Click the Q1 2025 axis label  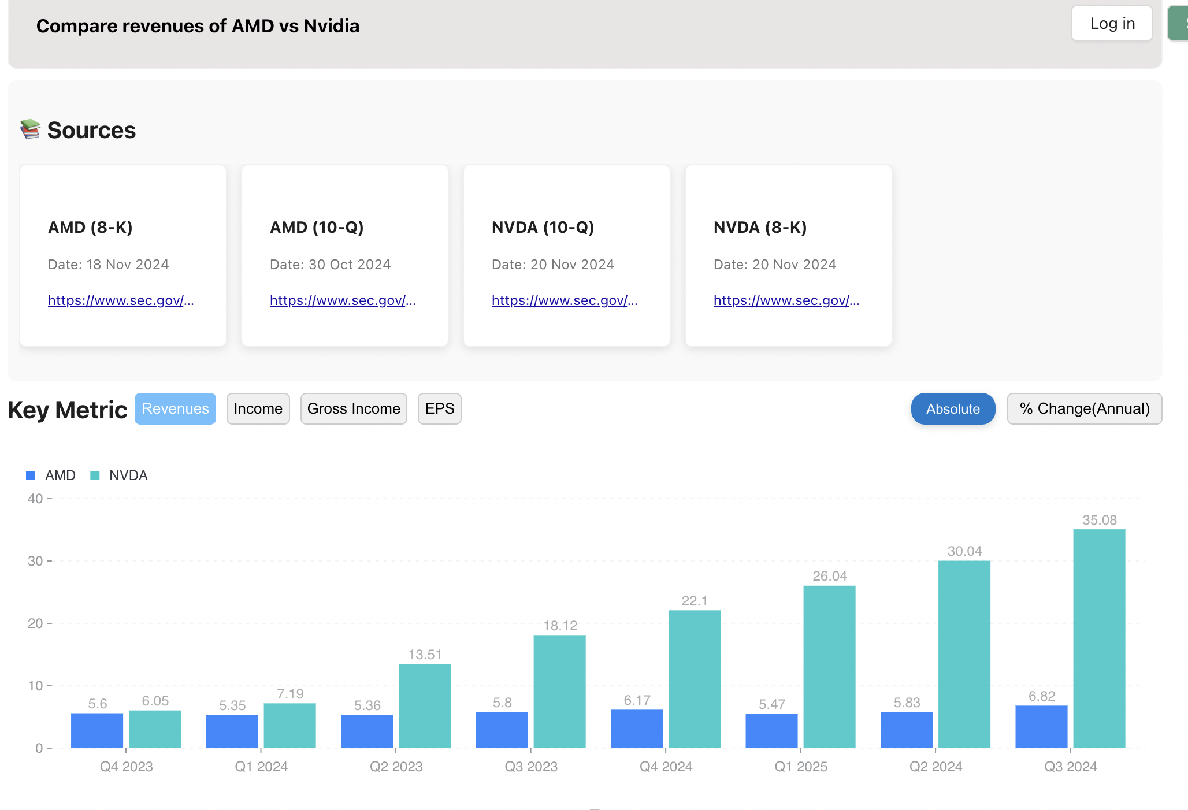coord(801,767)
